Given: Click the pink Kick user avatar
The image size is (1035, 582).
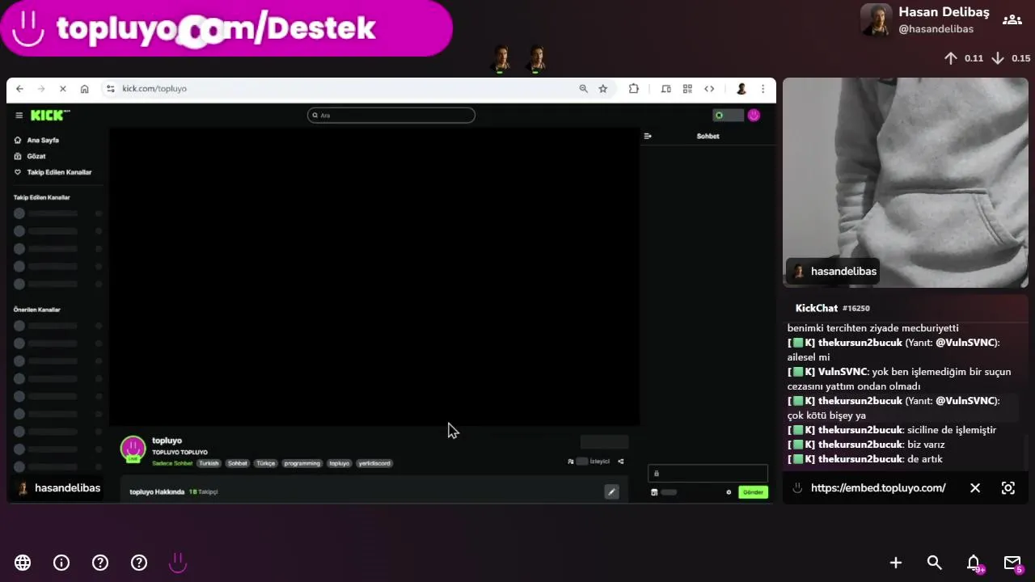Looking at the screenshot, I should [754, 116].
